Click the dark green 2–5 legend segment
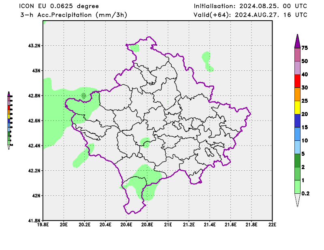The height and width of the screenshot is (250, 324). [297, 161]
